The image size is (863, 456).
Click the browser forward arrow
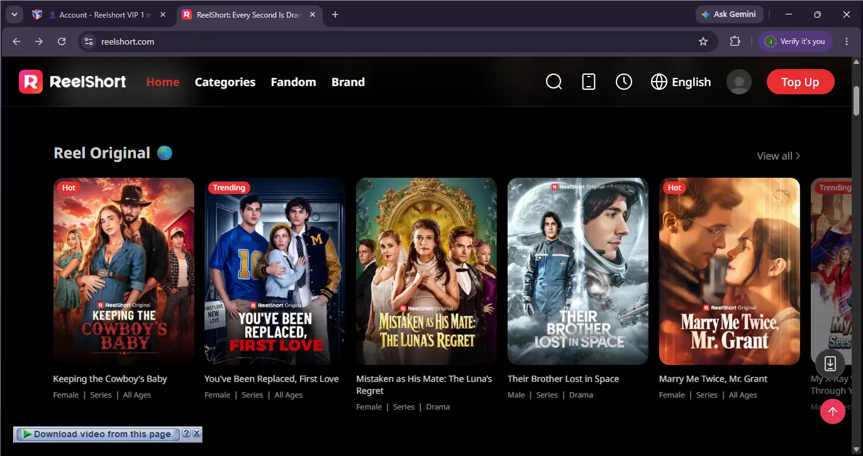[39, 41]
